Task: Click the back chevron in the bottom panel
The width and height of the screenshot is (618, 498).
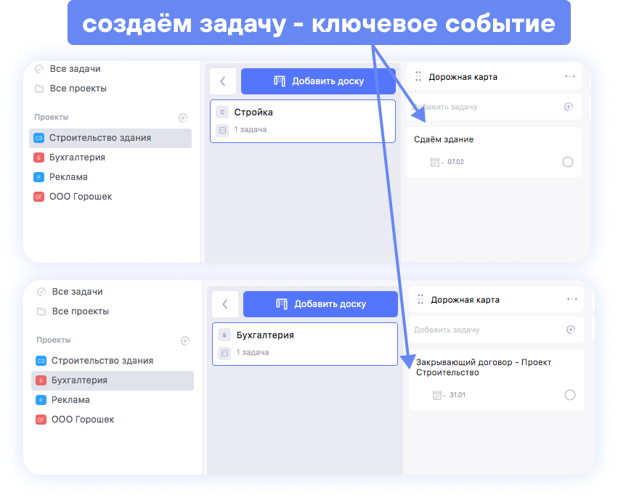Action: coord(225,303)
